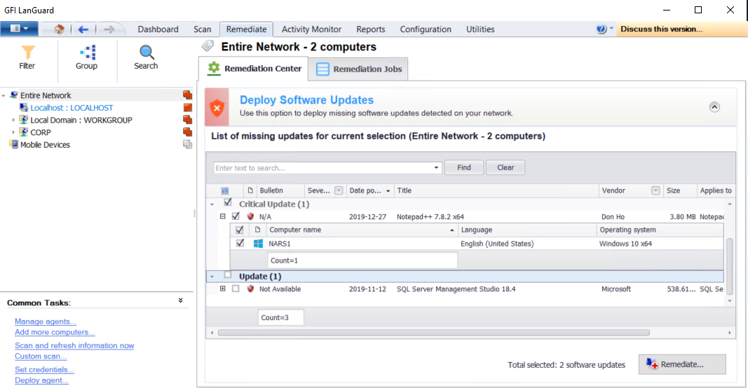This screenshot has height=388, width=748.
Task: Collapse the Entire Network tree node
Action: (4, 96)
